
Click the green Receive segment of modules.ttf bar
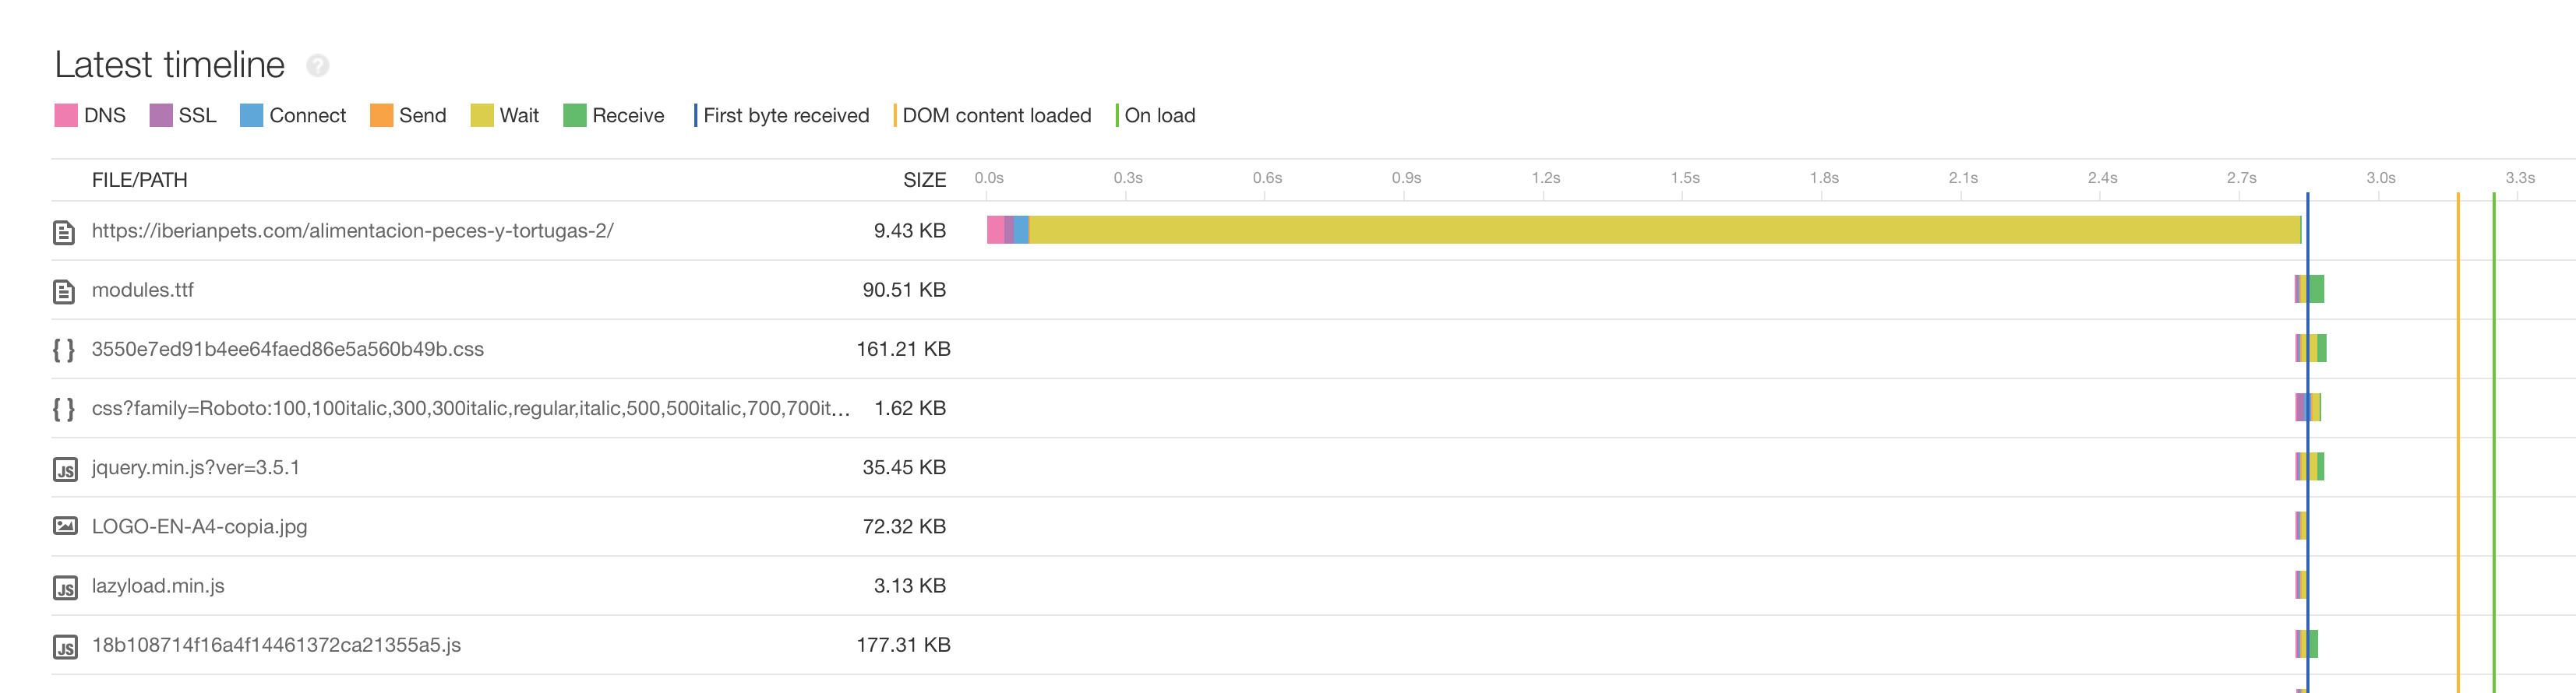tap(2317, 289)
